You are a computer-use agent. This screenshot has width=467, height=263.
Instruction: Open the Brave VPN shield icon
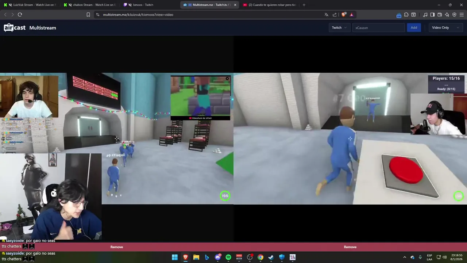(x=454, y=15)
